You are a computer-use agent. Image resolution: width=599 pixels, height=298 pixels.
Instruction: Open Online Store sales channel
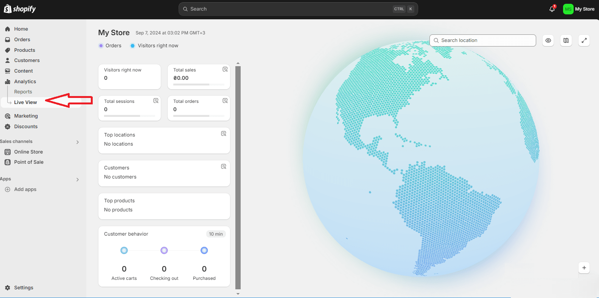pyautogui.click(x=28, y=152)
